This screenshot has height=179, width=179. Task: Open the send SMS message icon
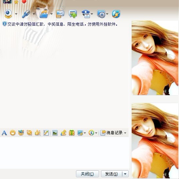(60, 14)
